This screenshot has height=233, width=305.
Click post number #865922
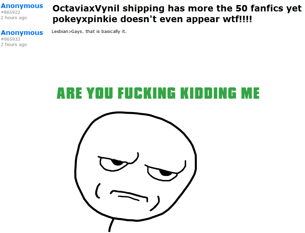click(x=10, y=12)
